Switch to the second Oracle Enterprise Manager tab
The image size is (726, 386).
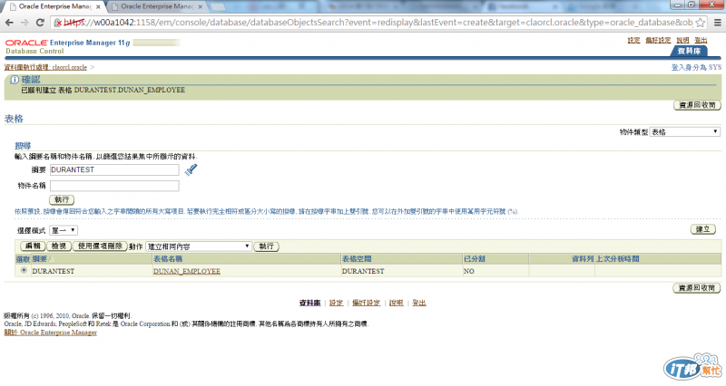point(156,6)
